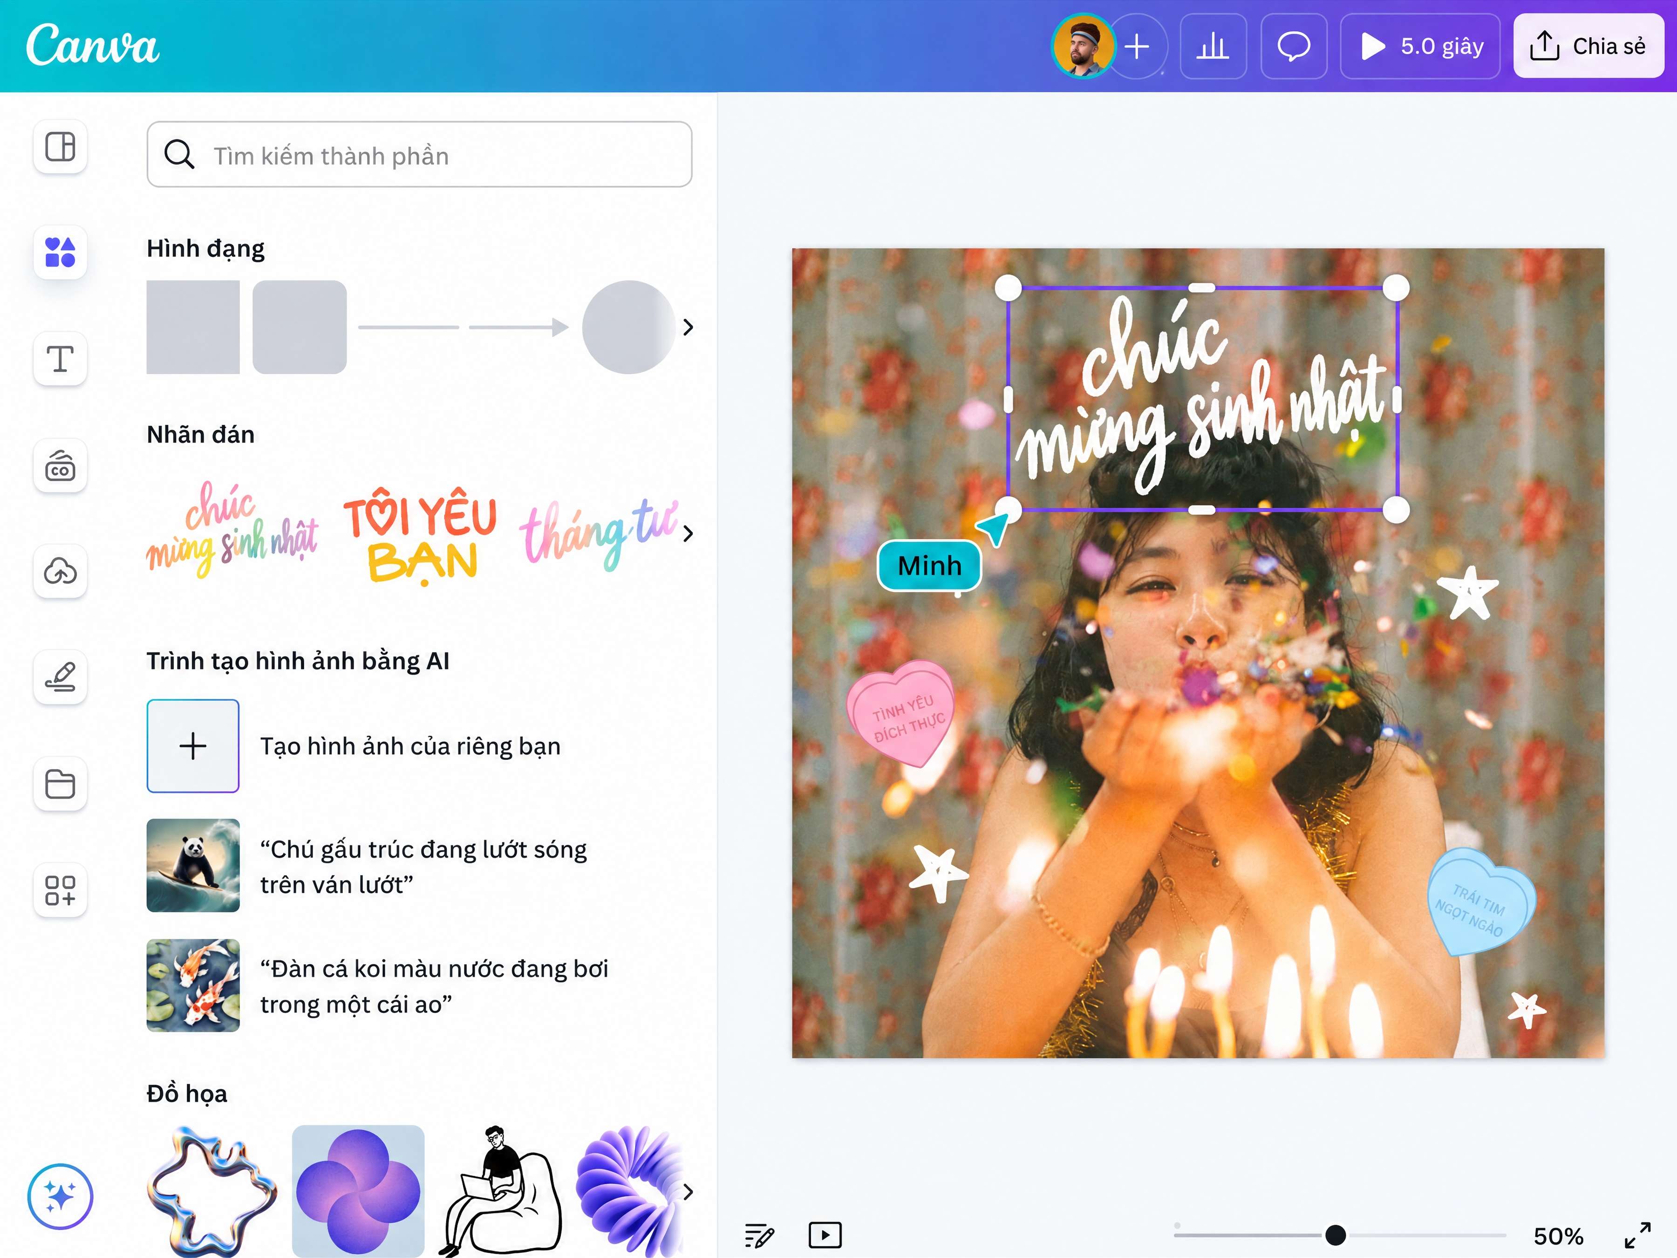1677x1258 pixels.
Task: Click the zoom slider handle
Action: [1336, 1235]
